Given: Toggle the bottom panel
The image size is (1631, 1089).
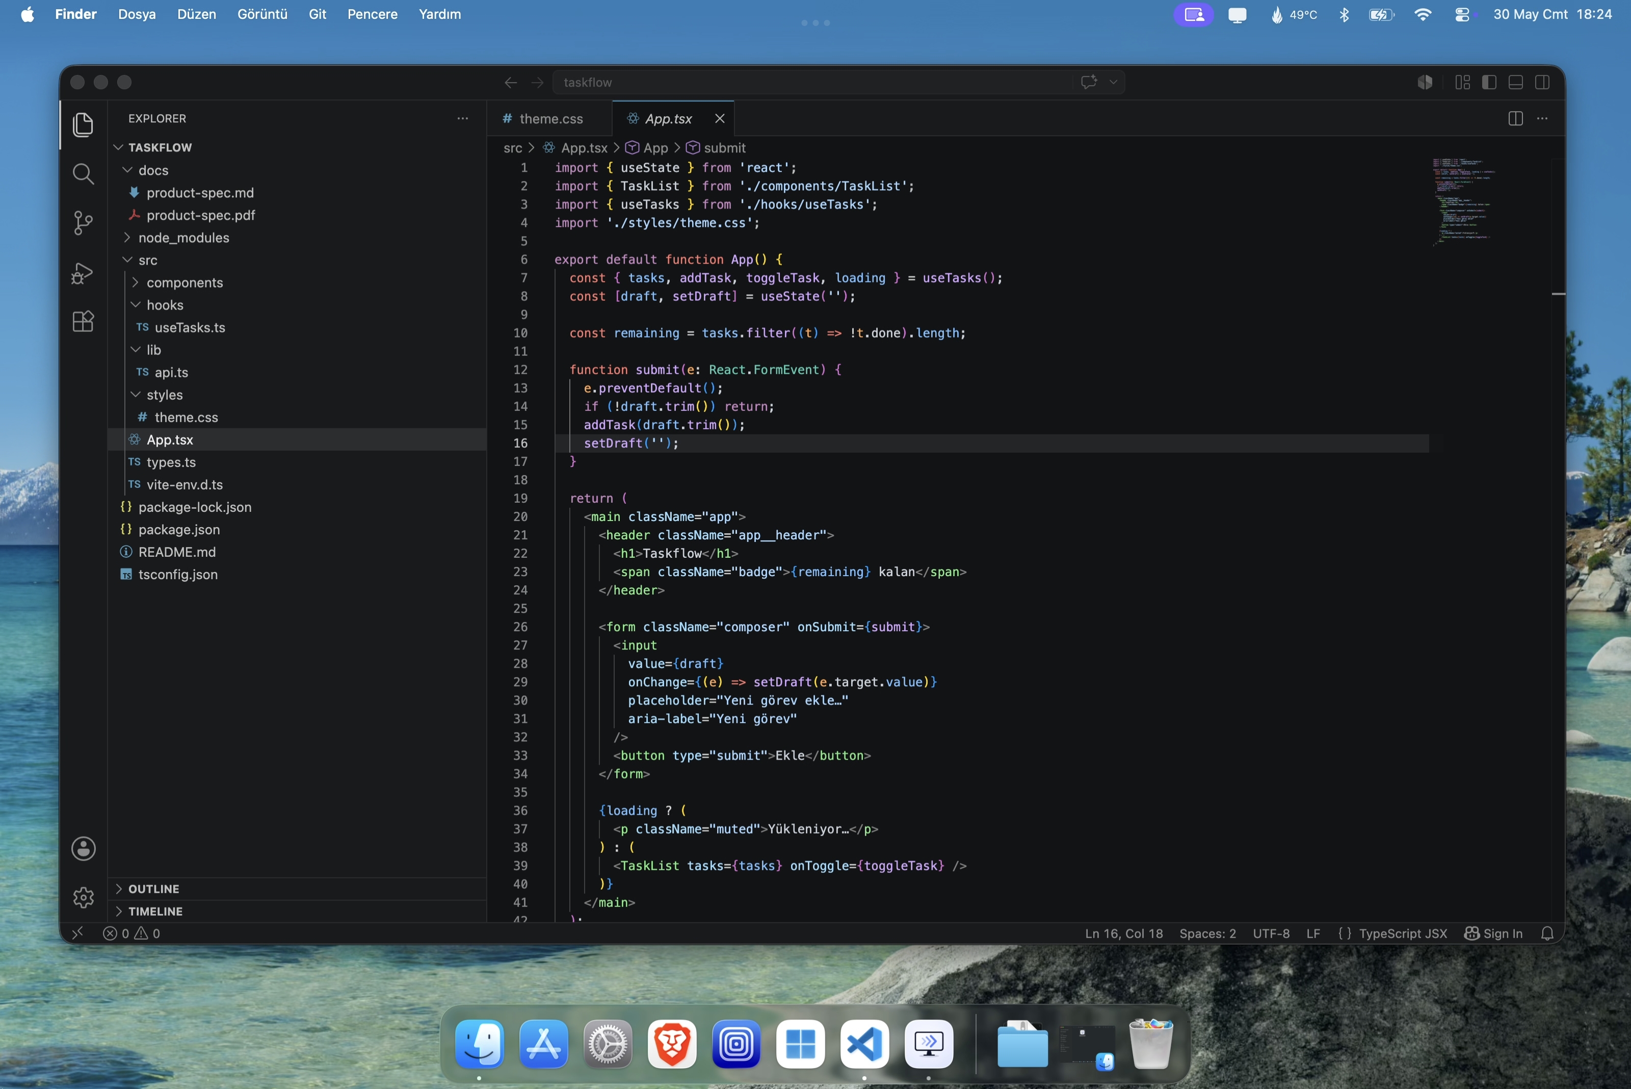Looking at the screenshot, I should (x=1516, y=83).
